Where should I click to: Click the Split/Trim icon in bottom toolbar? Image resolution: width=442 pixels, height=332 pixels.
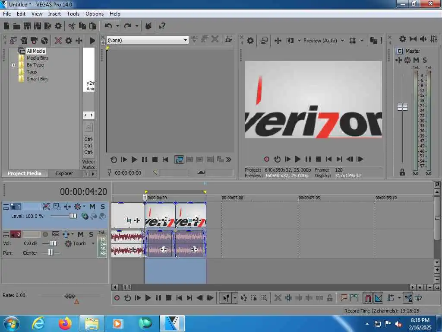coord(288,298)
